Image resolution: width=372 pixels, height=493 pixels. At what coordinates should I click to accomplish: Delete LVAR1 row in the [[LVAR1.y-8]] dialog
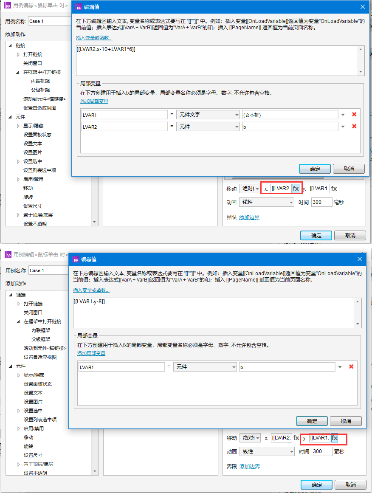351,367
